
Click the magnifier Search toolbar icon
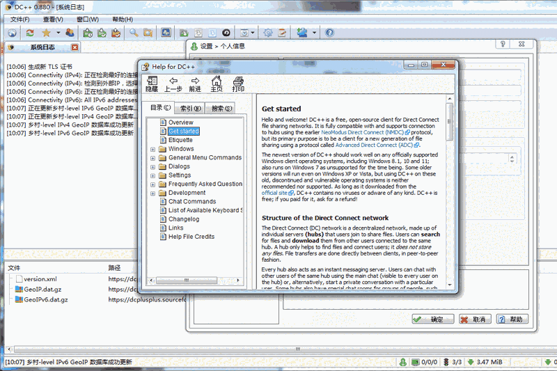point(134,33)
